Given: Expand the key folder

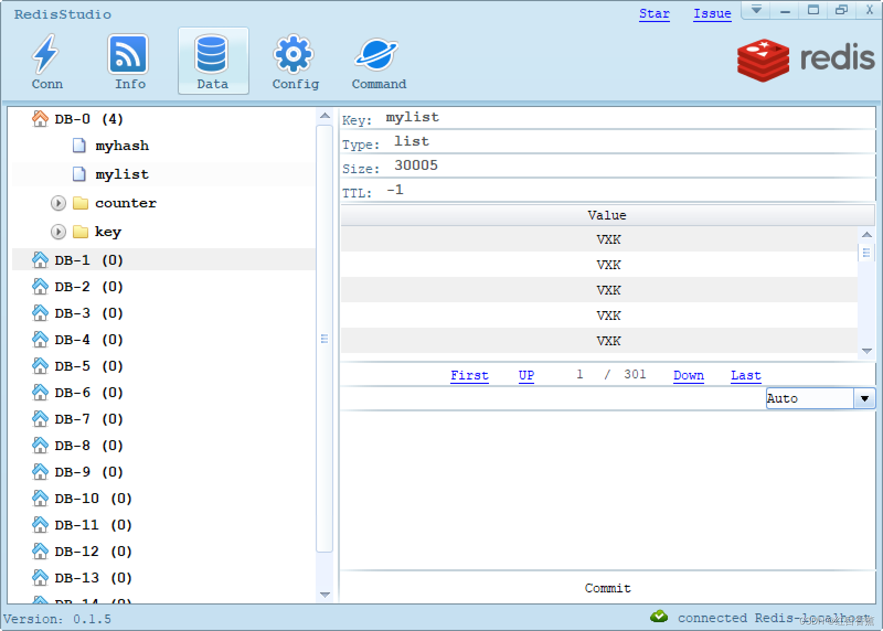Looking at the screenshot, I should tap(58, 232).
